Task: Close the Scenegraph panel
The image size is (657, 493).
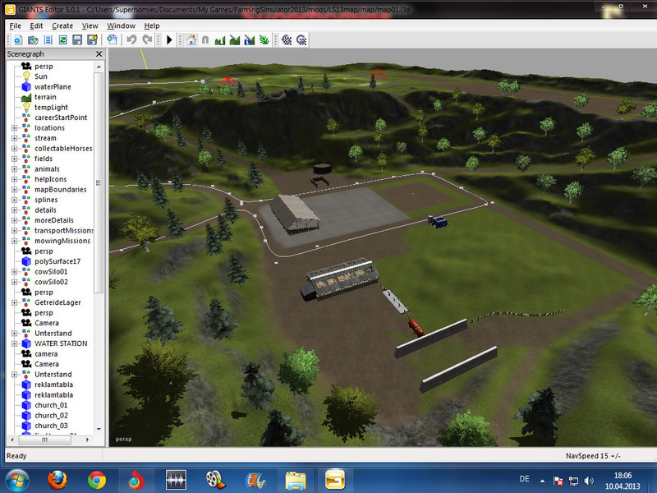Action: click(x=99, y=54)
